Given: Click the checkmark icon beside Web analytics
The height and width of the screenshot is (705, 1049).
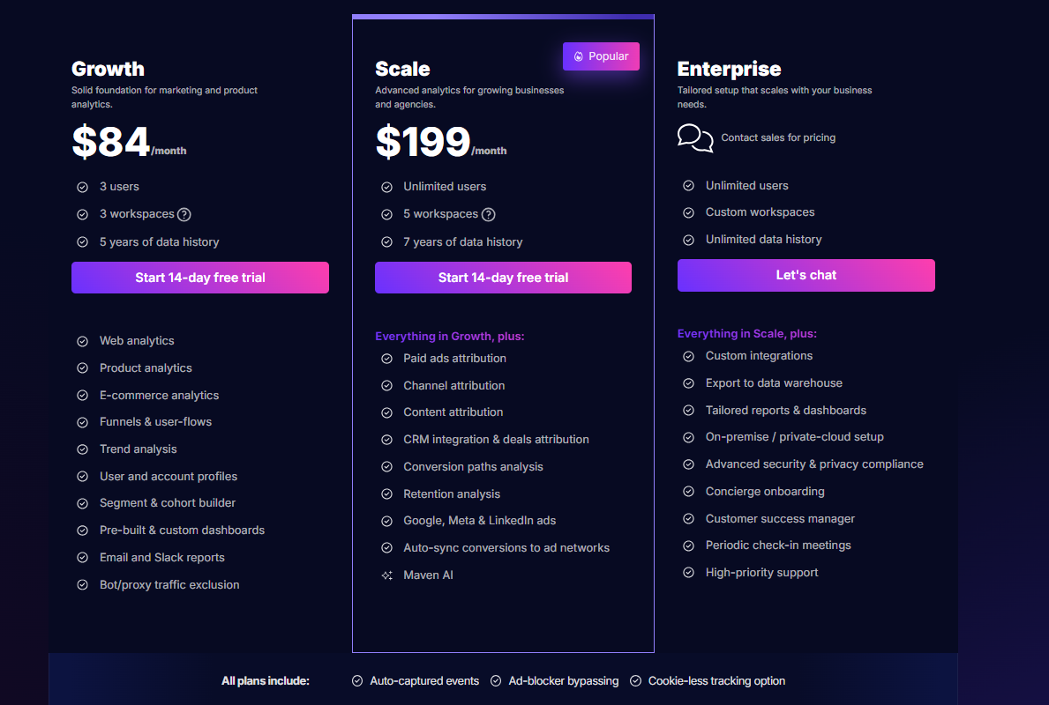Looking at the screenshot, I should (x=83, y=340).
